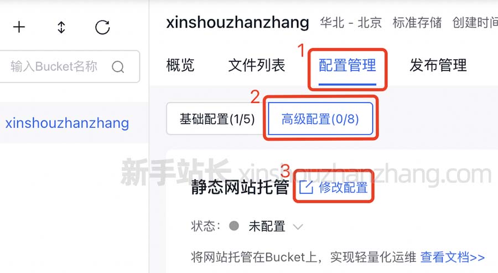The image size is (498, 273).
Task: Click the 未配置 status text
Action: tap(267, 226)
